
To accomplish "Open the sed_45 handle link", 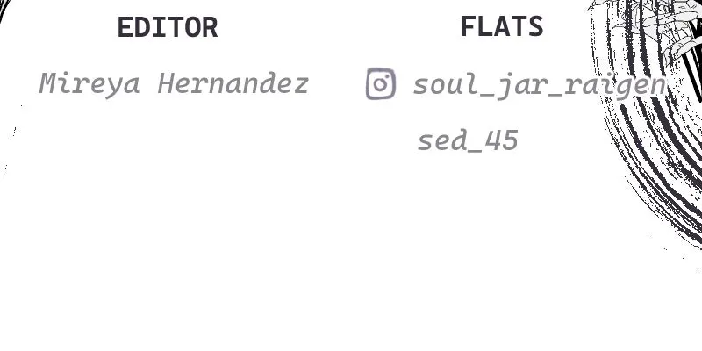I will tap(468, 140).
